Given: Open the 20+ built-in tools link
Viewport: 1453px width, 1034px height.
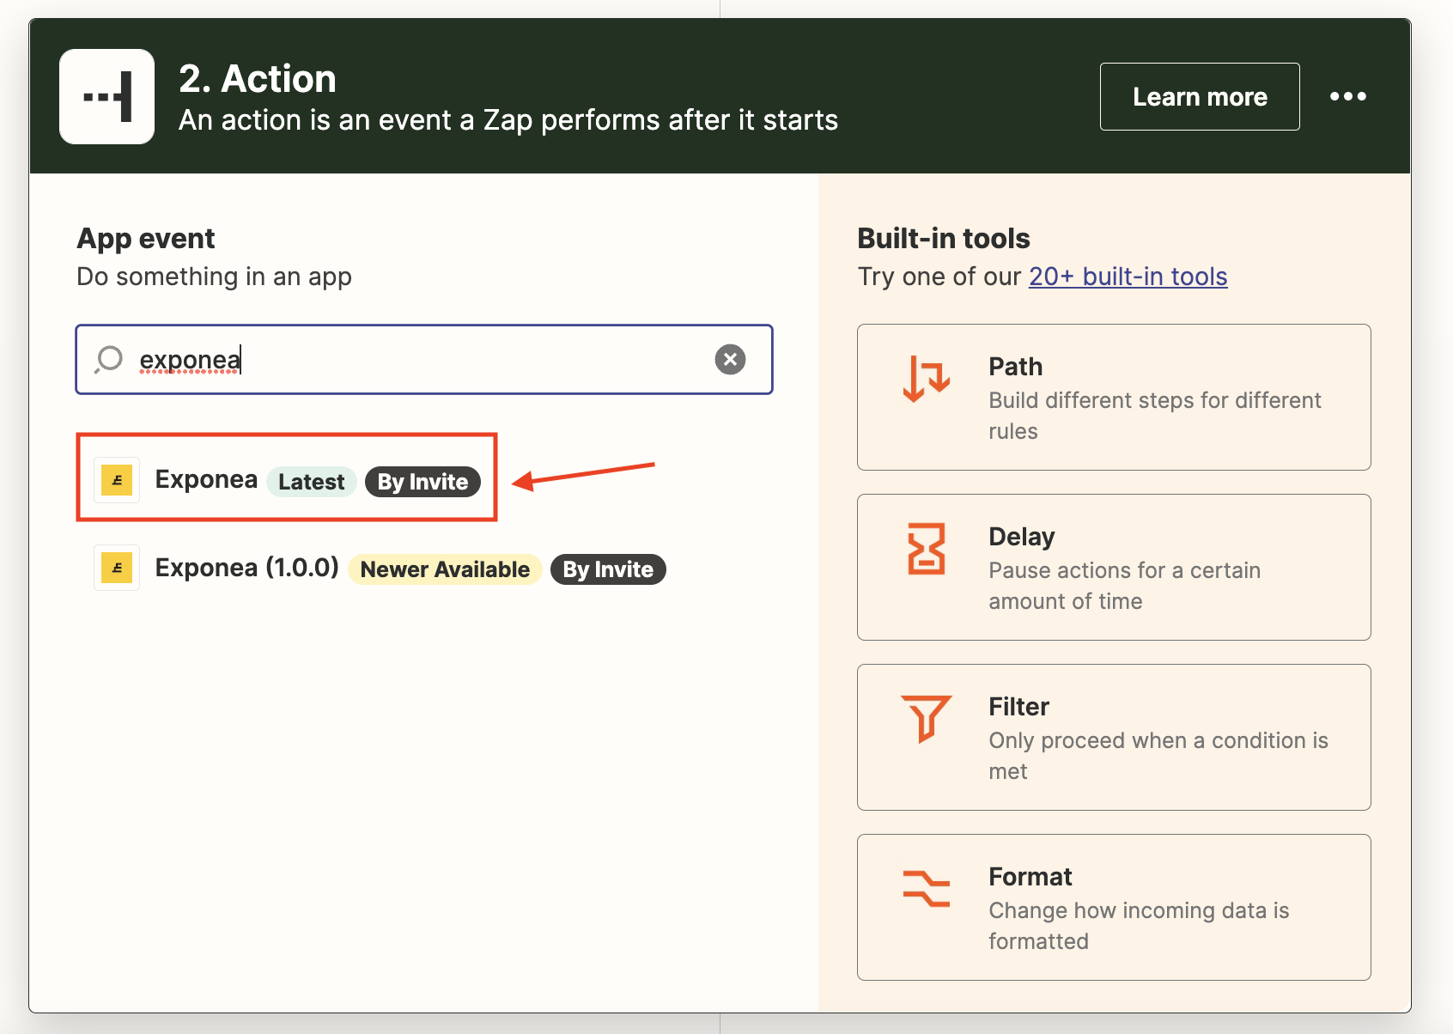Looking at the screenshot, I should (x=1128, y=277).
